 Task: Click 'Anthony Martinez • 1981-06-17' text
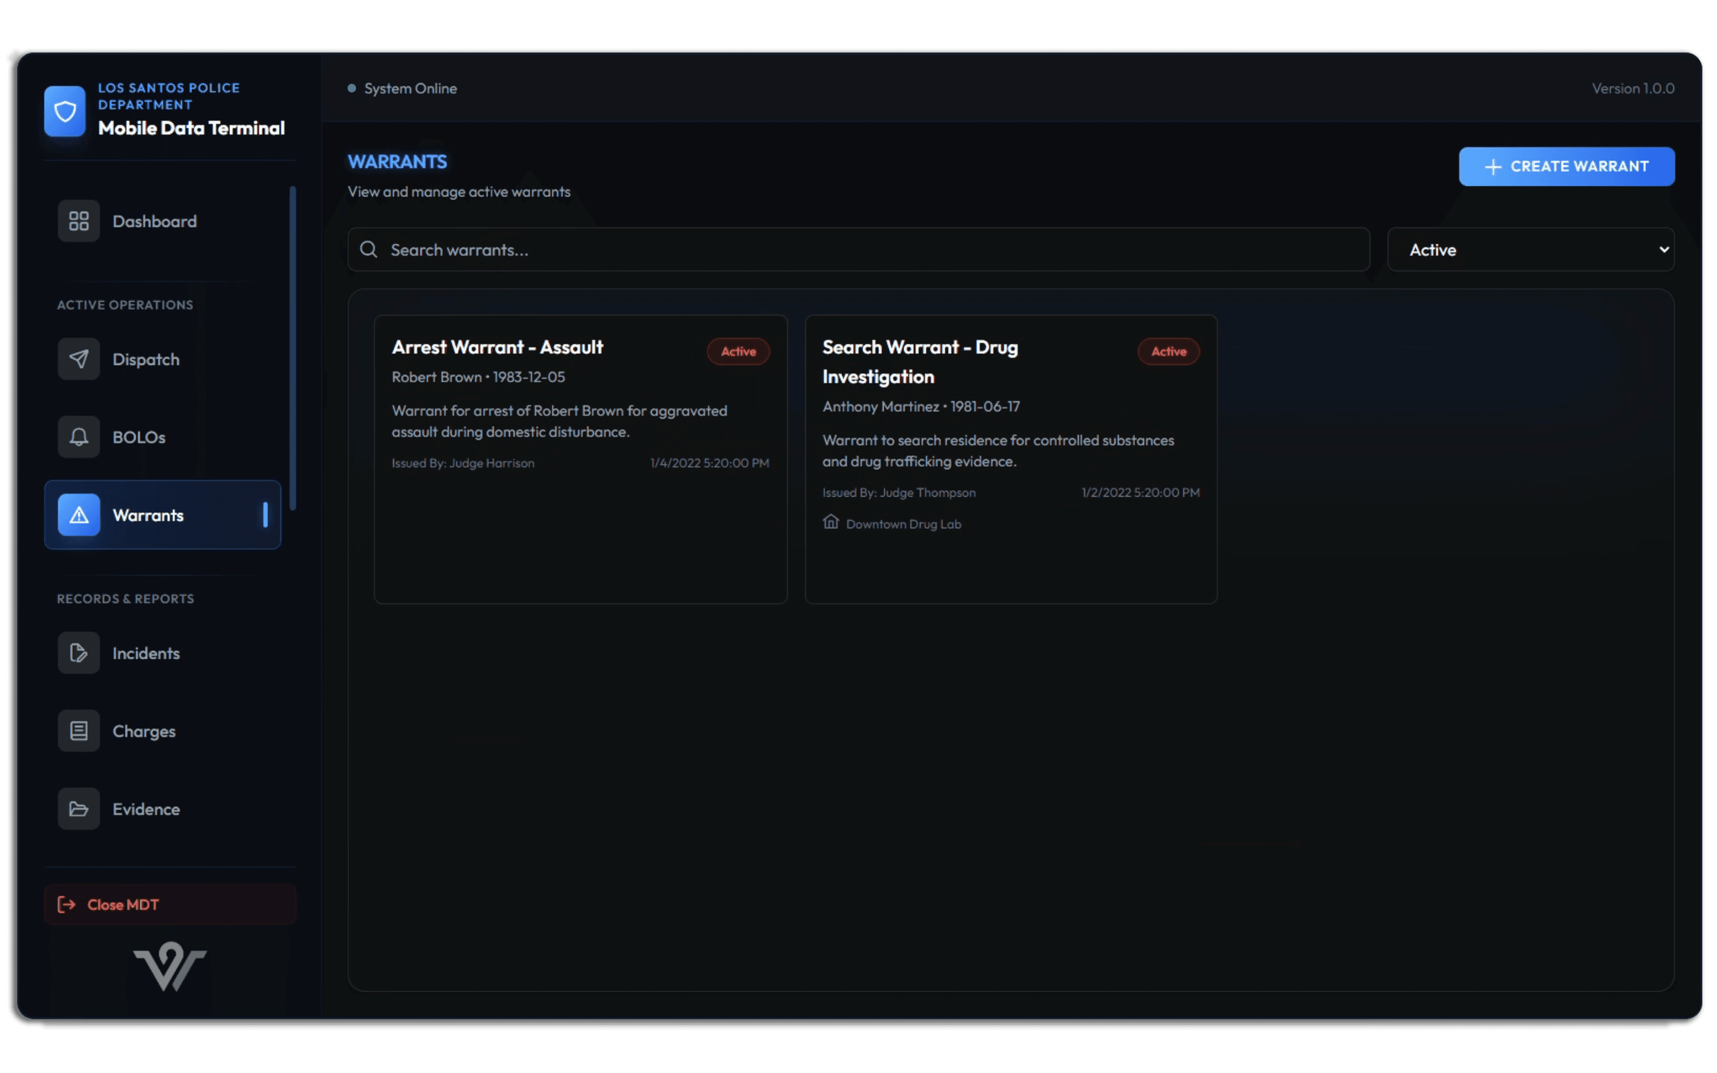(x=921, y=407)
